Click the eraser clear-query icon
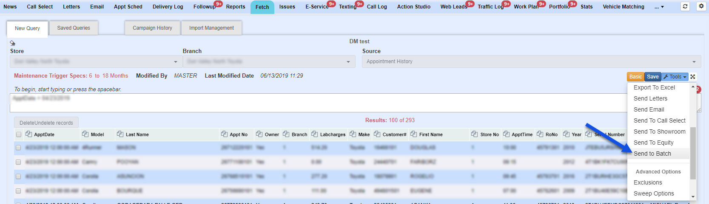Image resolution: width=709 pixels, height=204 pixels. tap(13, 43)
